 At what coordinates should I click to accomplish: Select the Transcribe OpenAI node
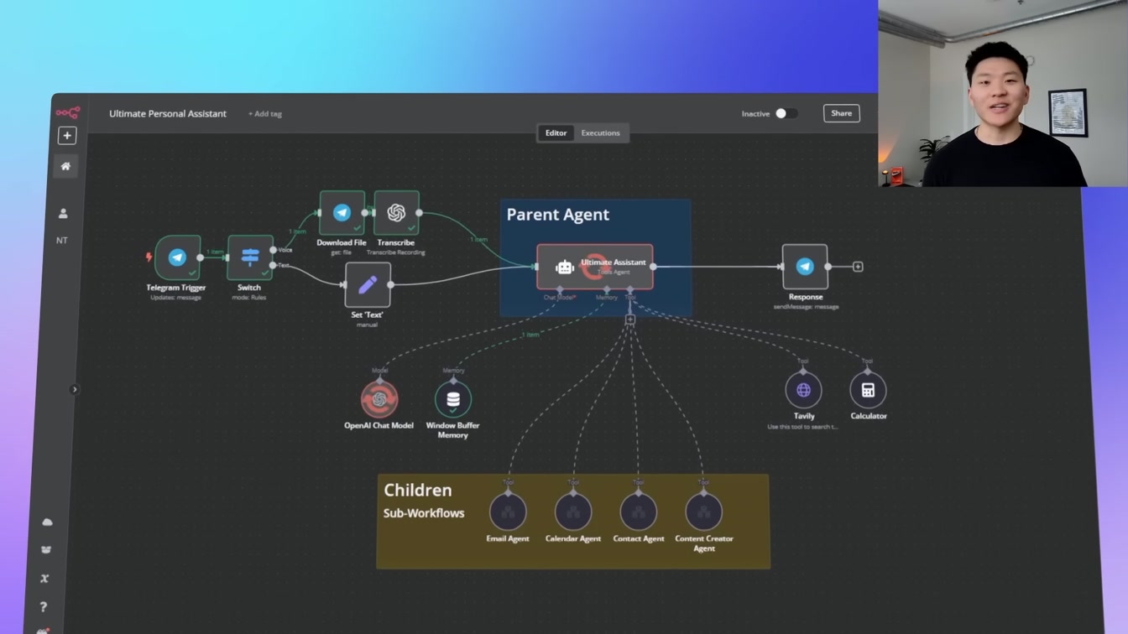pyautogui.click(x=396, y=213)
